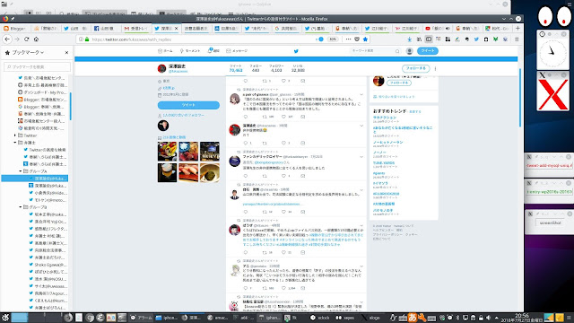Click the blue bookmark star in address bar
The width and height of the screenshot is (574, 323).
coord(365,39)
